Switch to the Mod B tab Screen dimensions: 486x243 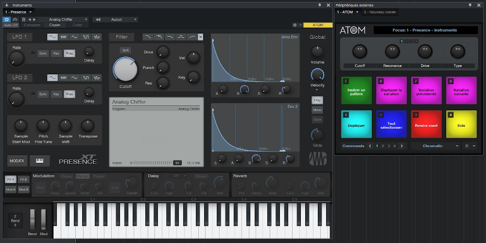click(23, 190)
